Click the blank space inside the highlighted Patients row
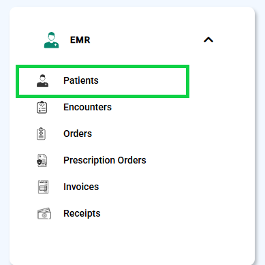This screenshot has width=265, height=265. (142, 81)
